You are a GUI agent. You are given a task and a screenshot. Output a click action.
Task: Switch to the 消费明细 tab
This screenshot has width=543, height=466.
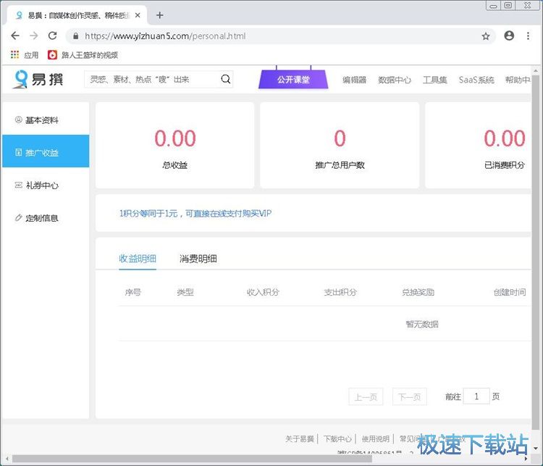tap(198, 259)
